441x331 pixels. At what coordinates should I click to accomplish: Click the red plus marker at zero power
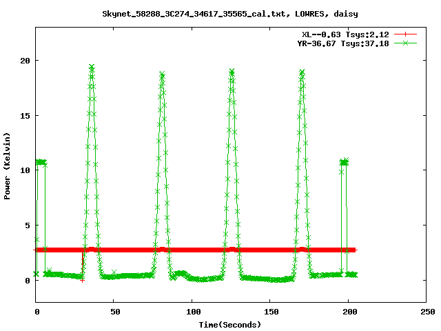(x=82, y=281)
